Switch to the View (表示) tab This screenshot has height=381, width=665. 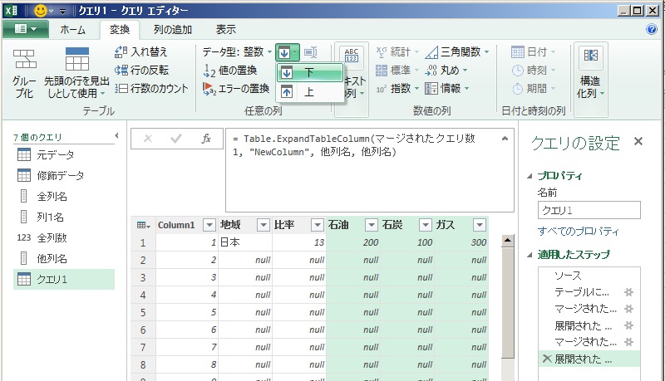point(225,30)
